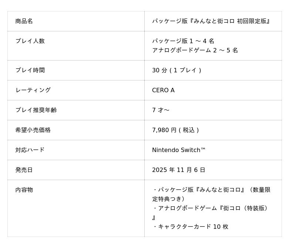Select the Nintendo Switch™ text
296x248 pixels.
pos(179,150)
